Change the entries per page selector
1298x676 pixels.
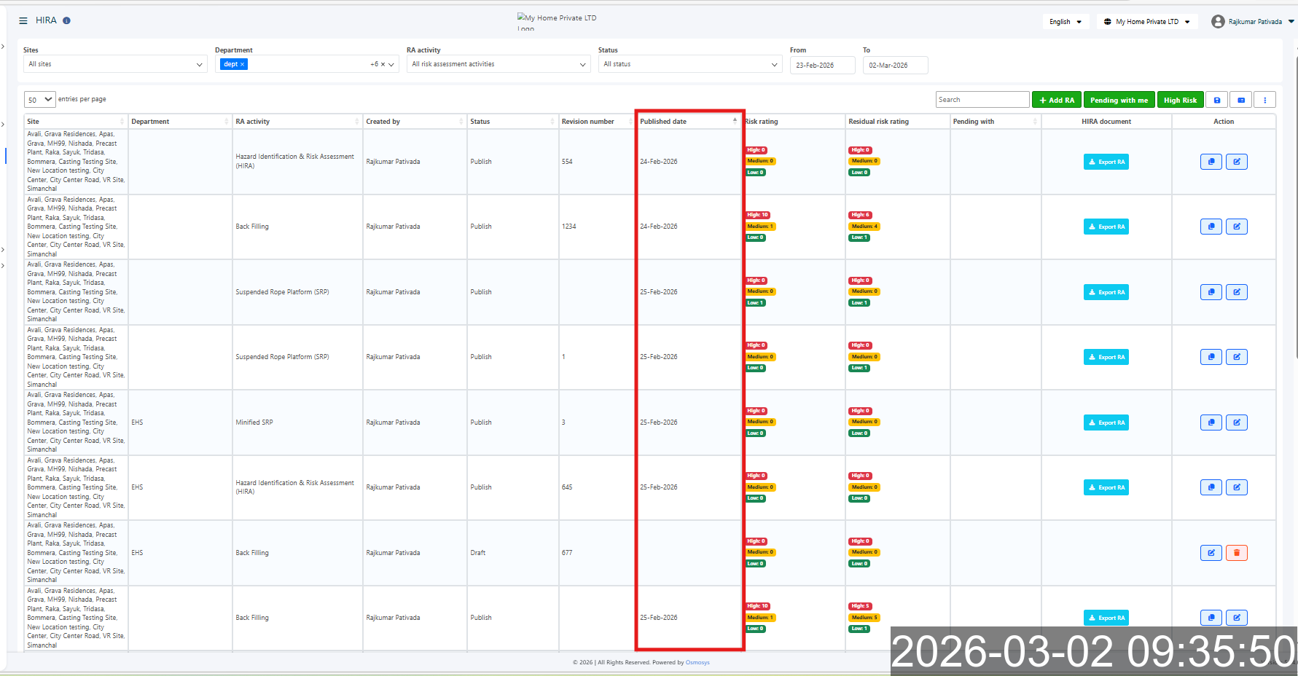point(40,100)
